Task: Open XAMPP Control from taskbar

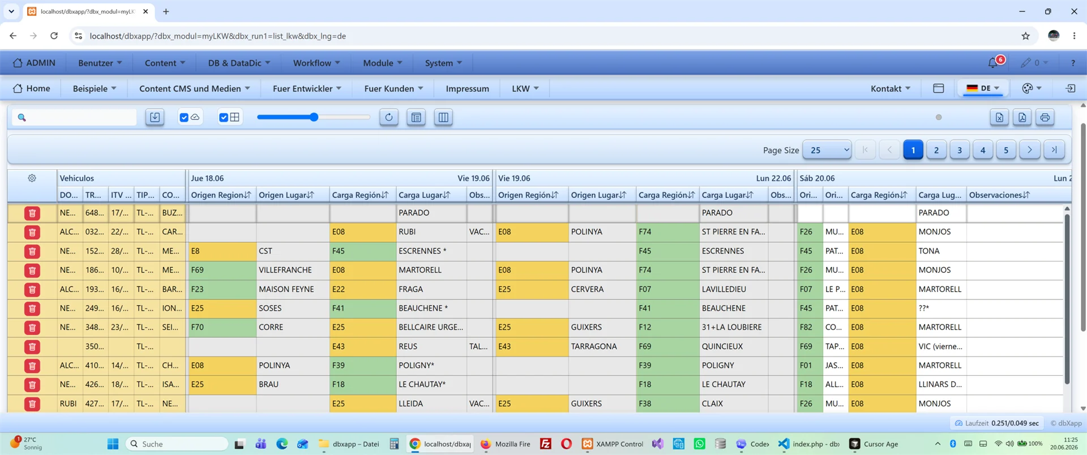Action: click(613, 444)
